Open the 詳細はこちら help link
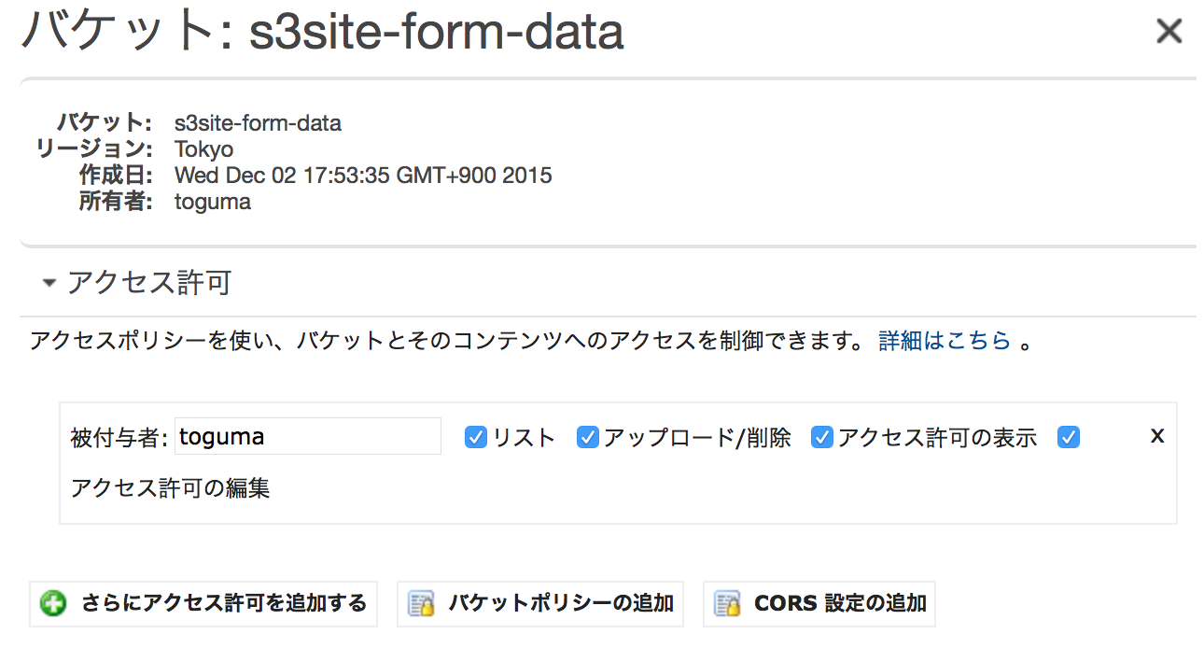 945,341
